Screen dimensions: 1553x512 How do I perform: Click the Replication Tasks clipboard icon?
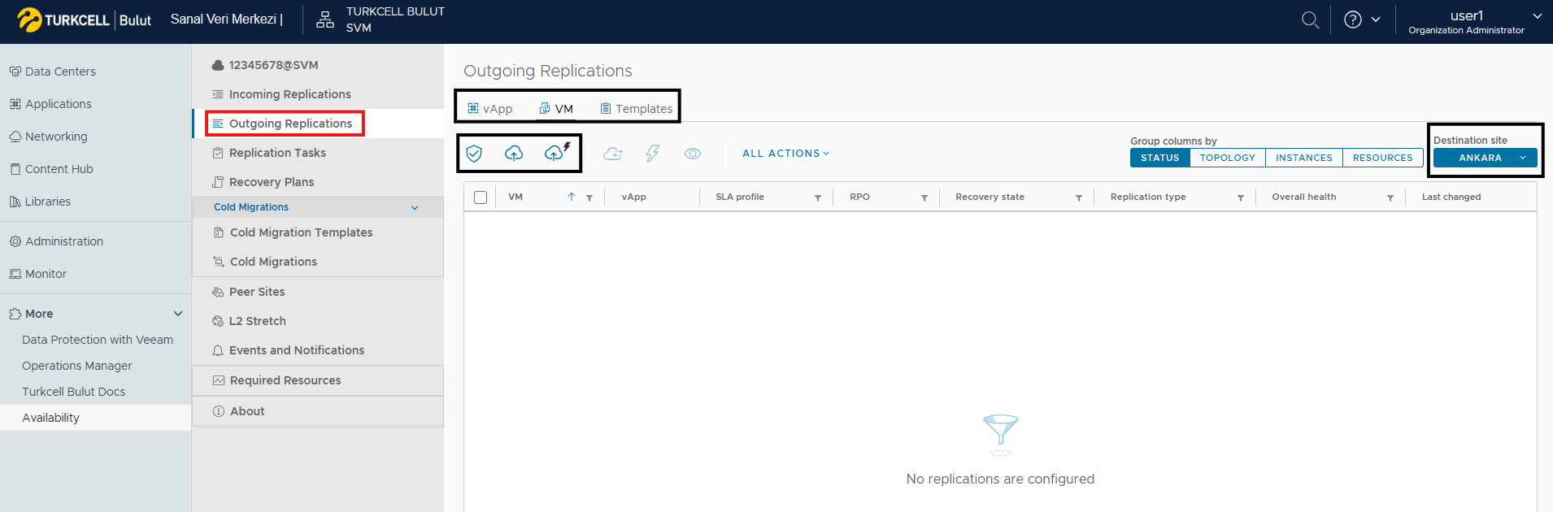tap(218, 153)
